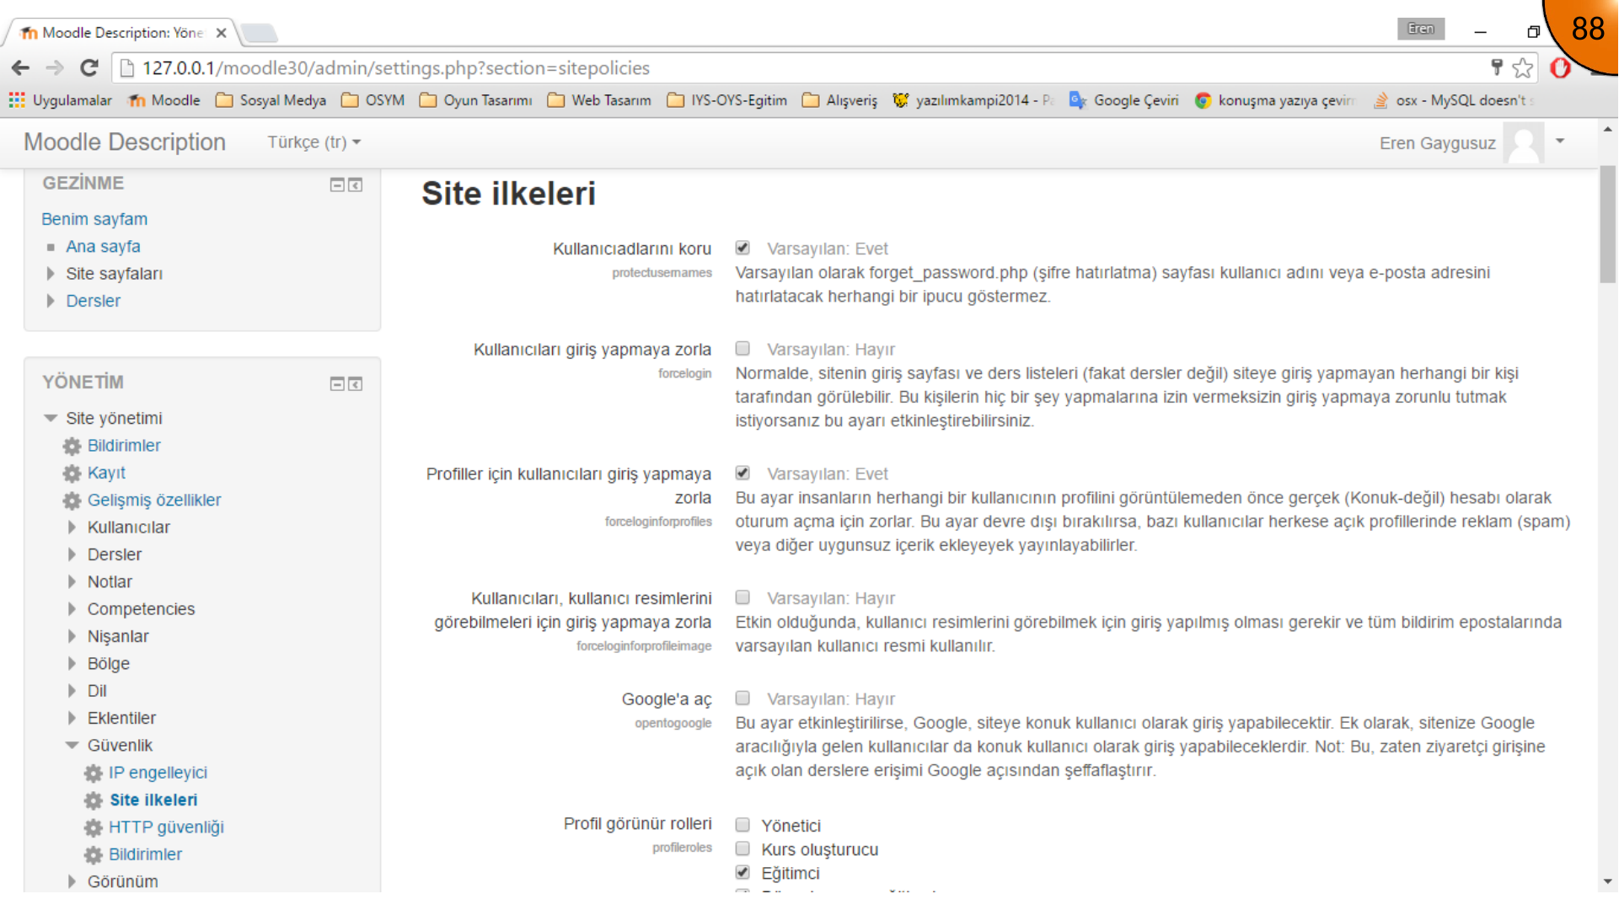Check the Kurs oluşturucu profile role
The width and height of the screenshot is (1619, 910).
[x=742, y=848]
